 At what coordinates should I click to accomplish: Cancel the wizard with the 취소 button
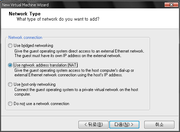159,125
